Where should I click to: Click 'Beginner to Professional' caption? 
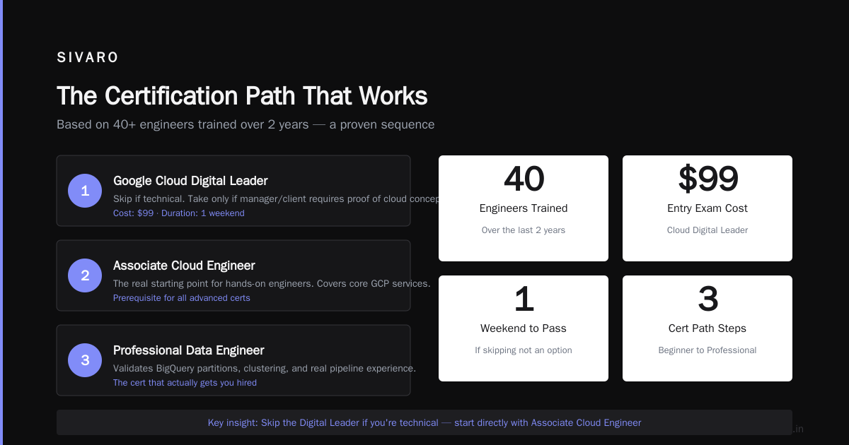(x=707, y=350)
